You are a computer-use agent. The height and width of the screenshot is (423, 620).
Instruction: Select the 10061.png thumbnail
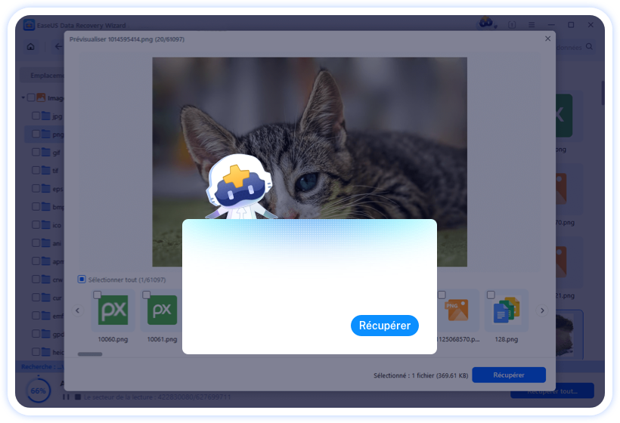pyautogui.click(x=162, y=310)
